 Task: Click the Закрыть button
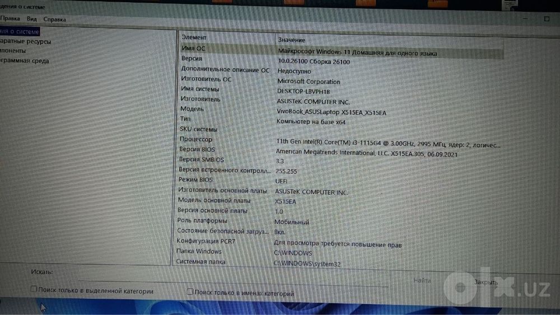click(x=486, y=282)
